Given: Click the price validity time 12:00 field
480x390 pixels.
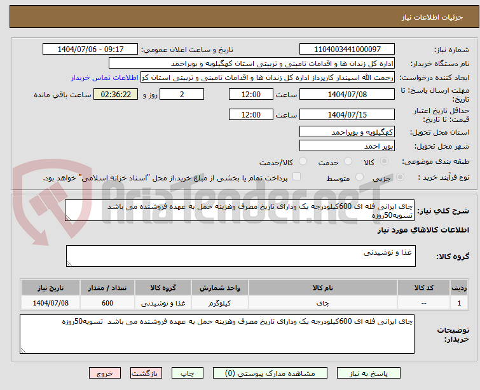Looking at the screenshot, I should (x=250, y=114).
